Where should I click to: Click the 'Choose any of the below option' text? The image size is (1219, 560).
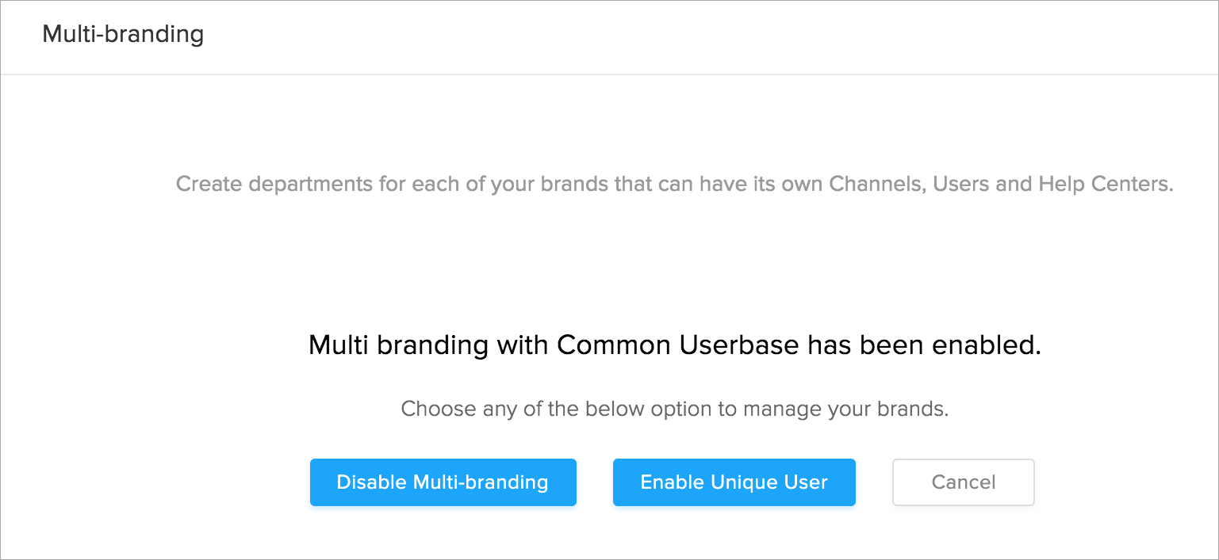[674, 410]
